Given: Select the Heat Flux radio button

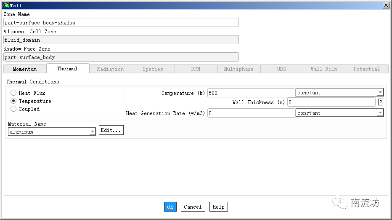Looking at the screenshot, I should 13,93.
